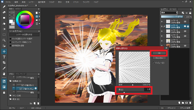194x110 pixels.
Task: Click キャンセル in the blur dialog
Action: (x=159, y=58)
